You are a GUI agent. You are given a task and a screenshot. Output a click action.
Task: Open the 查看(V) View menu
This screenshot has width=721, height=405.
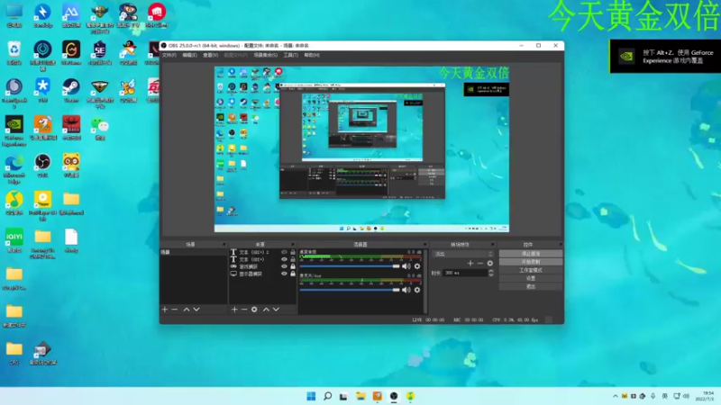click(x=210, y=55)
